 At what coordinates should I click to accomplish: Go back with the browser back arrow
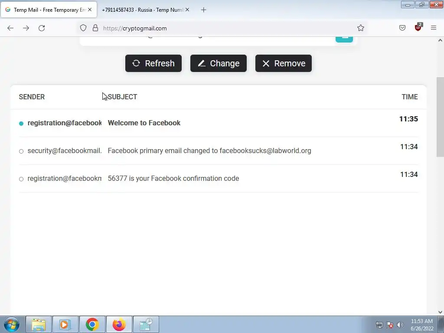pos(10,28)
